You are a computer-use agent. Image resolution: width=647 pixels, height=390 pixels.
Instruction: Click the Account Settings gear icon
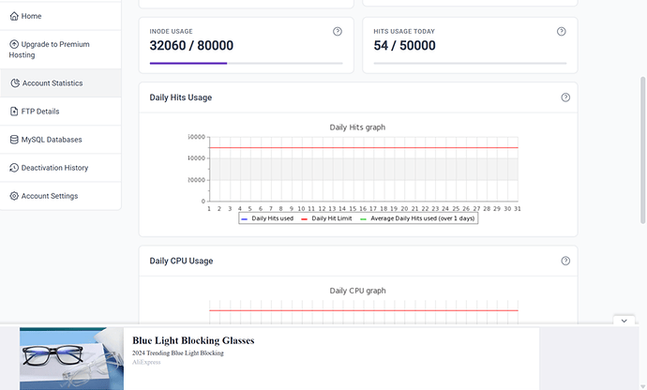coord(14,196)
